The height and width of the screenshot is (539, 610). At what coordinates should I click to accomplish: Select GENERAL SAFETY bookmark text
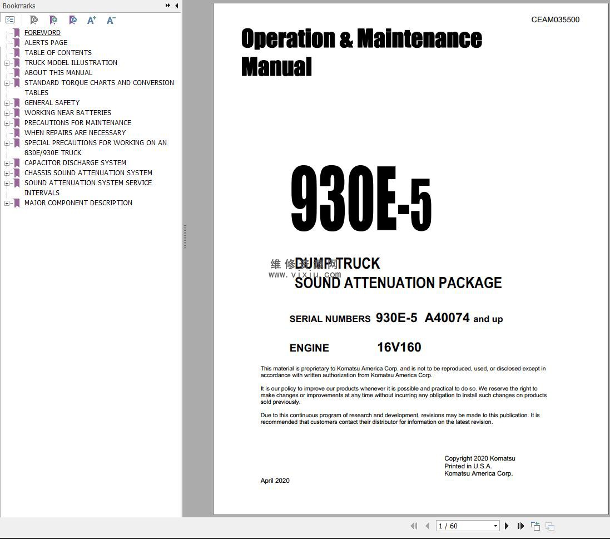[52, 103]
